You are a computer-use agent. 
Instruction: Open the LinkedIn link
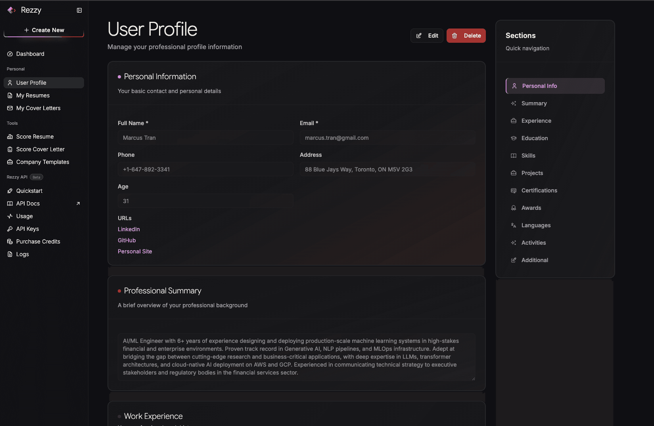128,229
